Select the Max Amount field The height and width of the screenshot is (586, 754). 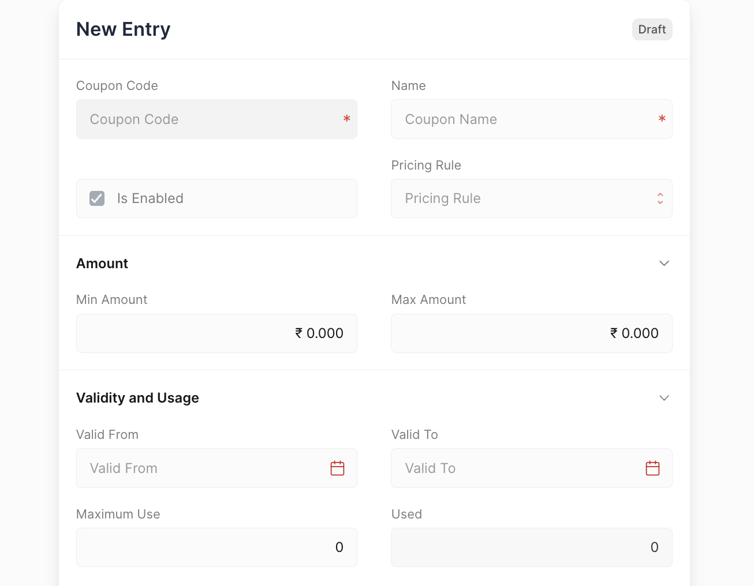(x=532, y=333)
